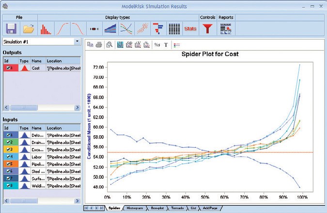Image resolution: width=327 pixels, height=213 pixels.
Task: Toggle input 5 Pipeli... checkbox
Action: (x=8, y=164)
